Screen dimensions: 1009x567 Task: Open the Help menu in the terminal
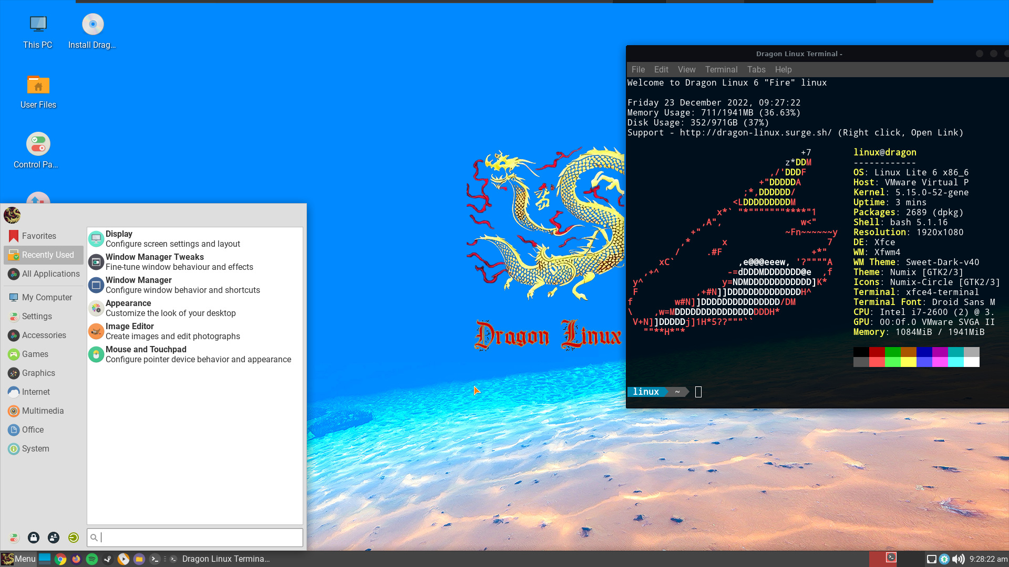pos(783,69)
